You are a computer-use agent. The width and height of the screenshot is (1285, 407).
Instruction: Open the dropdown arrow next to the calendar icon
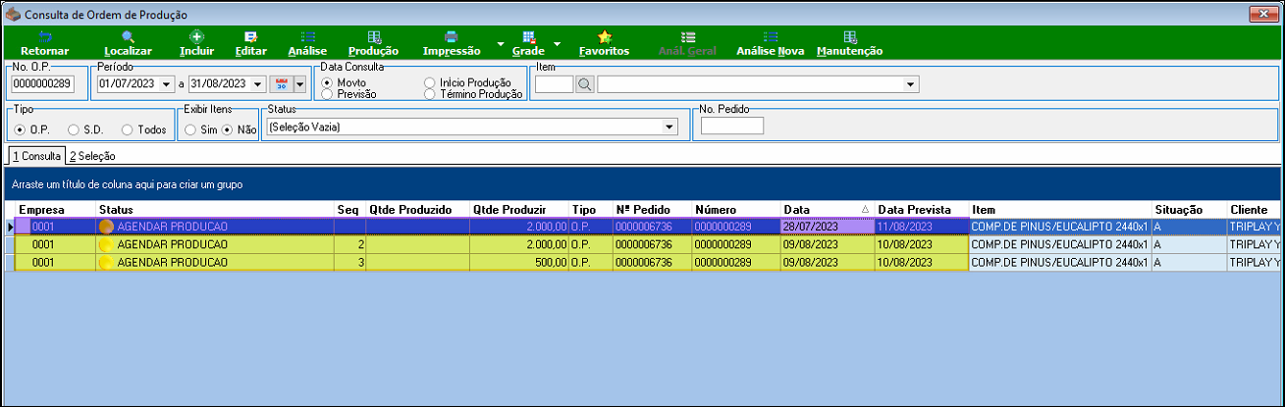(x=299, y=84)
